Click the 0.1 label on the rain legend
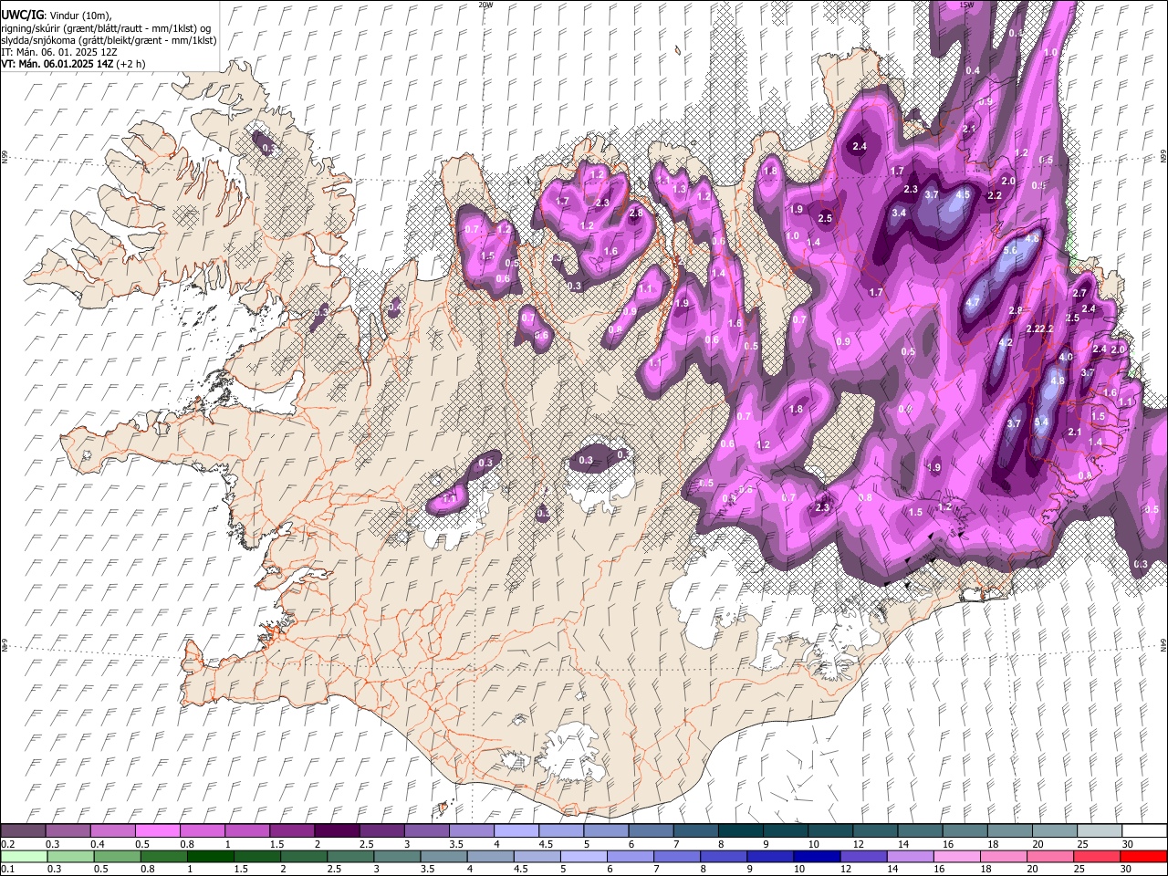 [7, 870]
